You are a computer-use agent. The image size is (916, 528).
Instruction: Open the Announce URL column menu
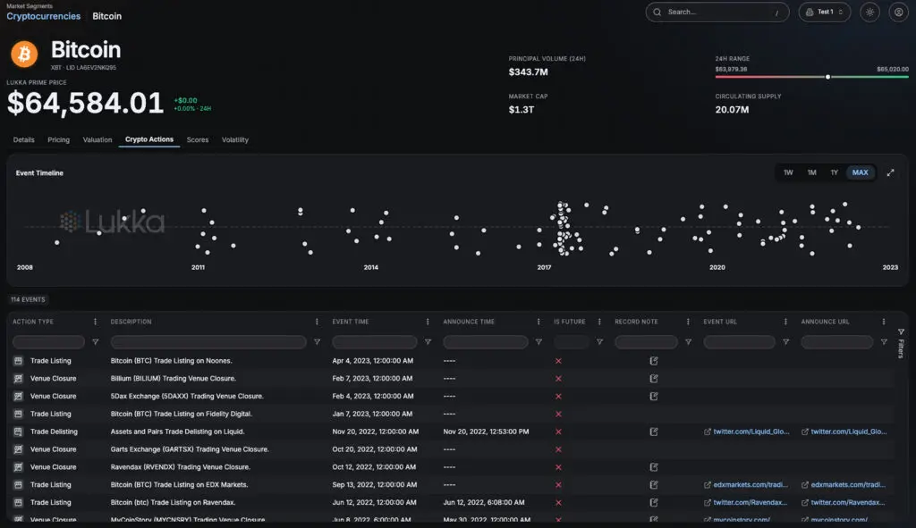883,322
